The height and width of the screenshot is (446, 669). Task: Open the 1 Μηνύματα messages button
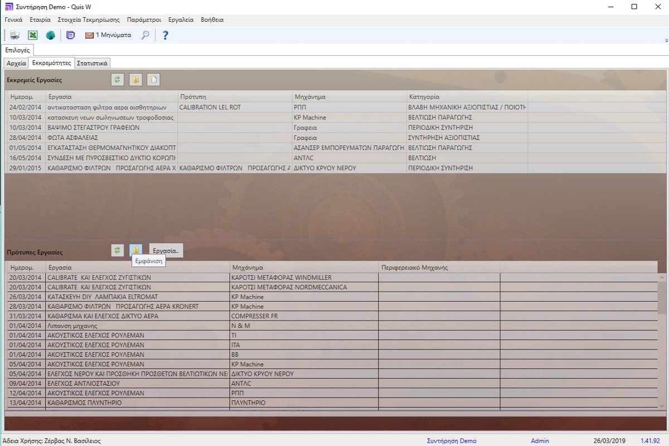pyautogui.click(x=108, y=35)
